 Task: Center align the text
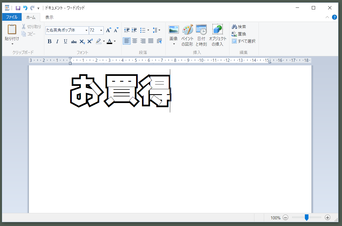[x=135, y=41]
